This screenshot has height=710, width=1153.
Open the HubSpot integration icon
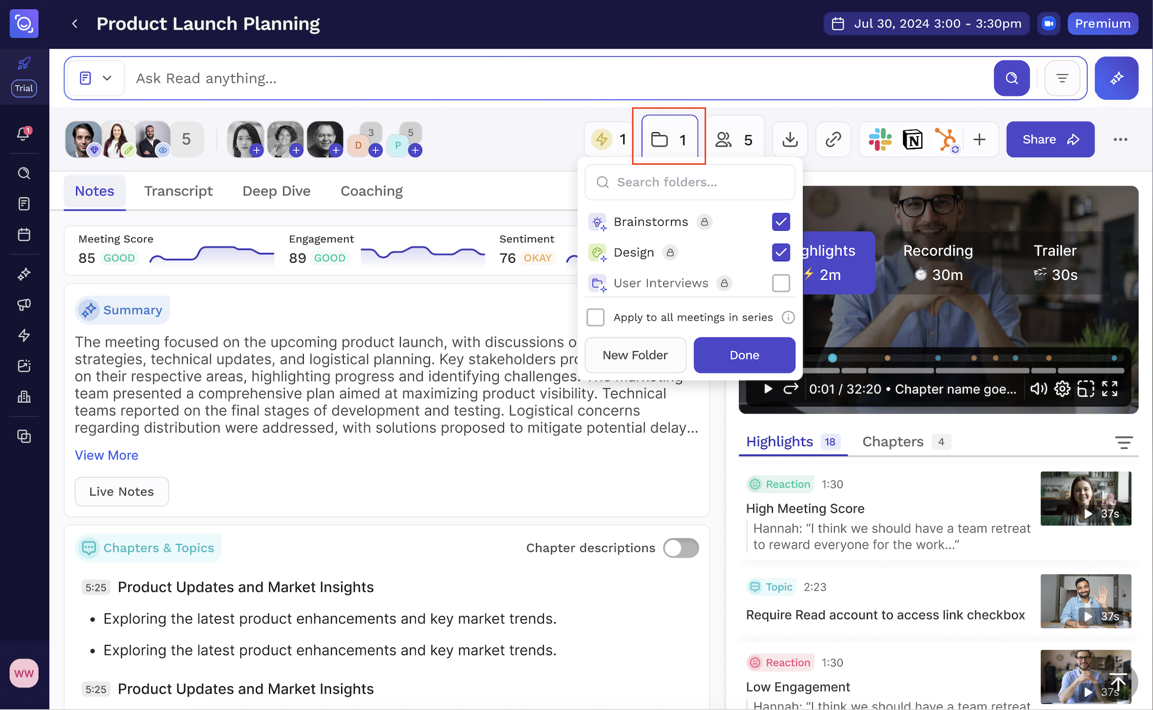(946, 139)
